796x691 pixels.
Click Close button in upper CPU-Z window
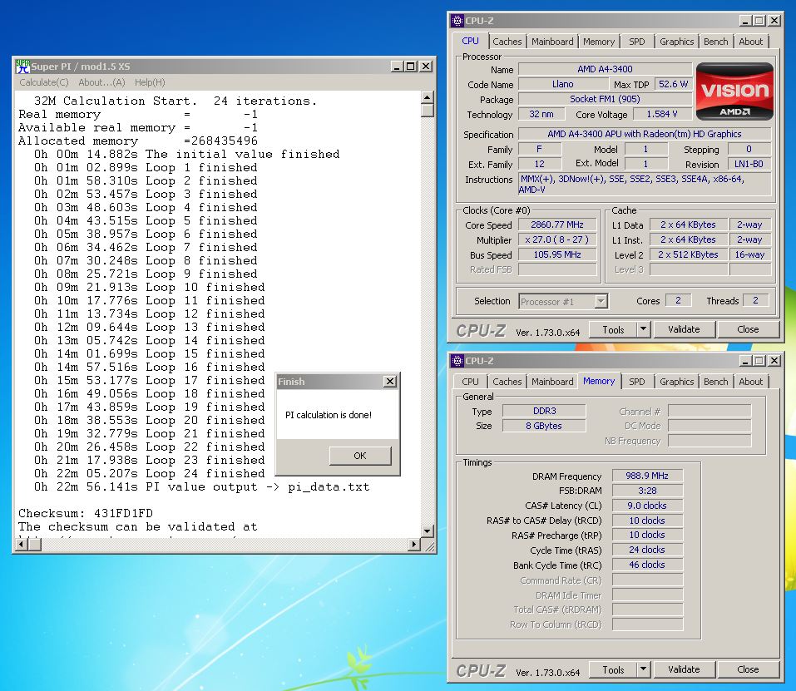click(748, 330)
